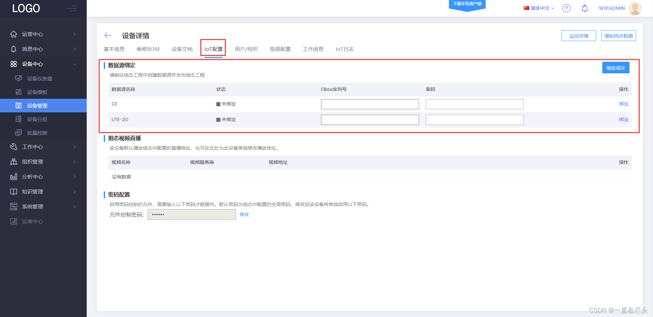Viewport: 653px width, 317px height.
Task: Click the China flag language icon
Action: coord(526,8)
